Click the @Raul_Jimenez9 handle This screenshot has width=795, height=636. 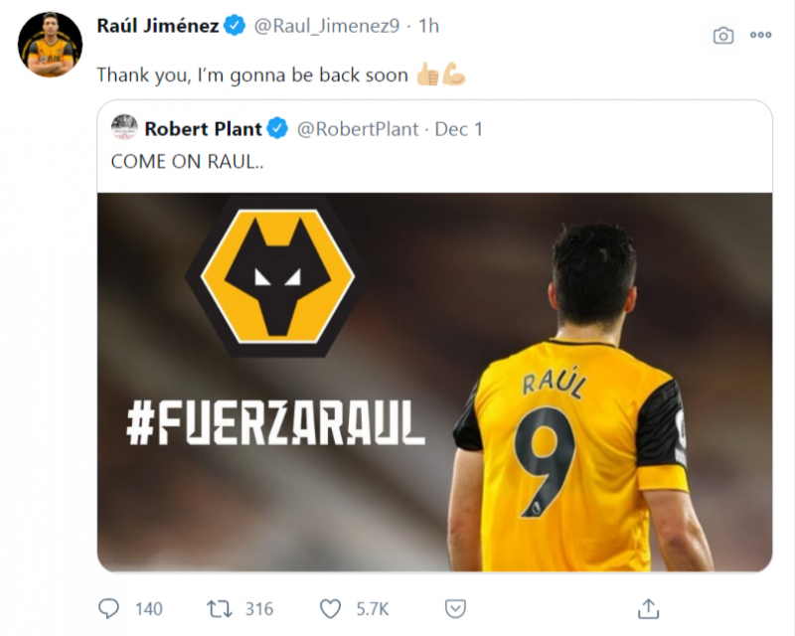point(327,27)
